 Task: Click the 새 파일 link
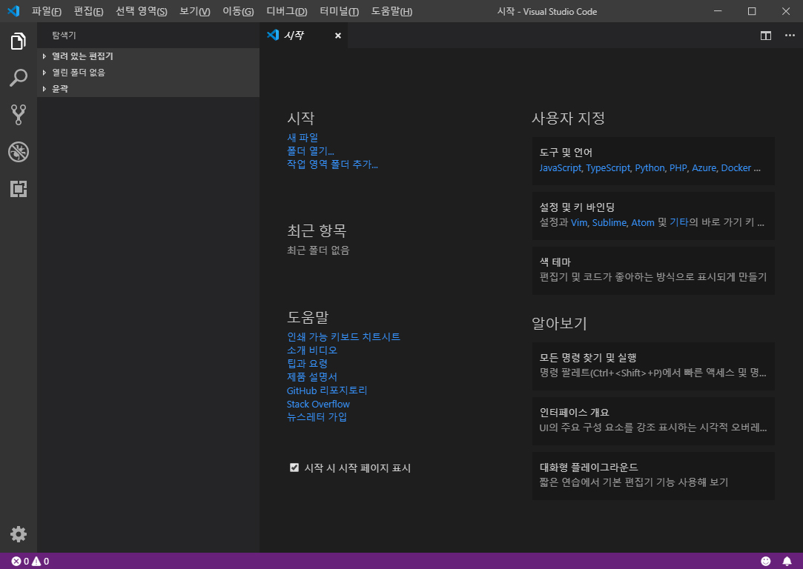pos(303,138)
